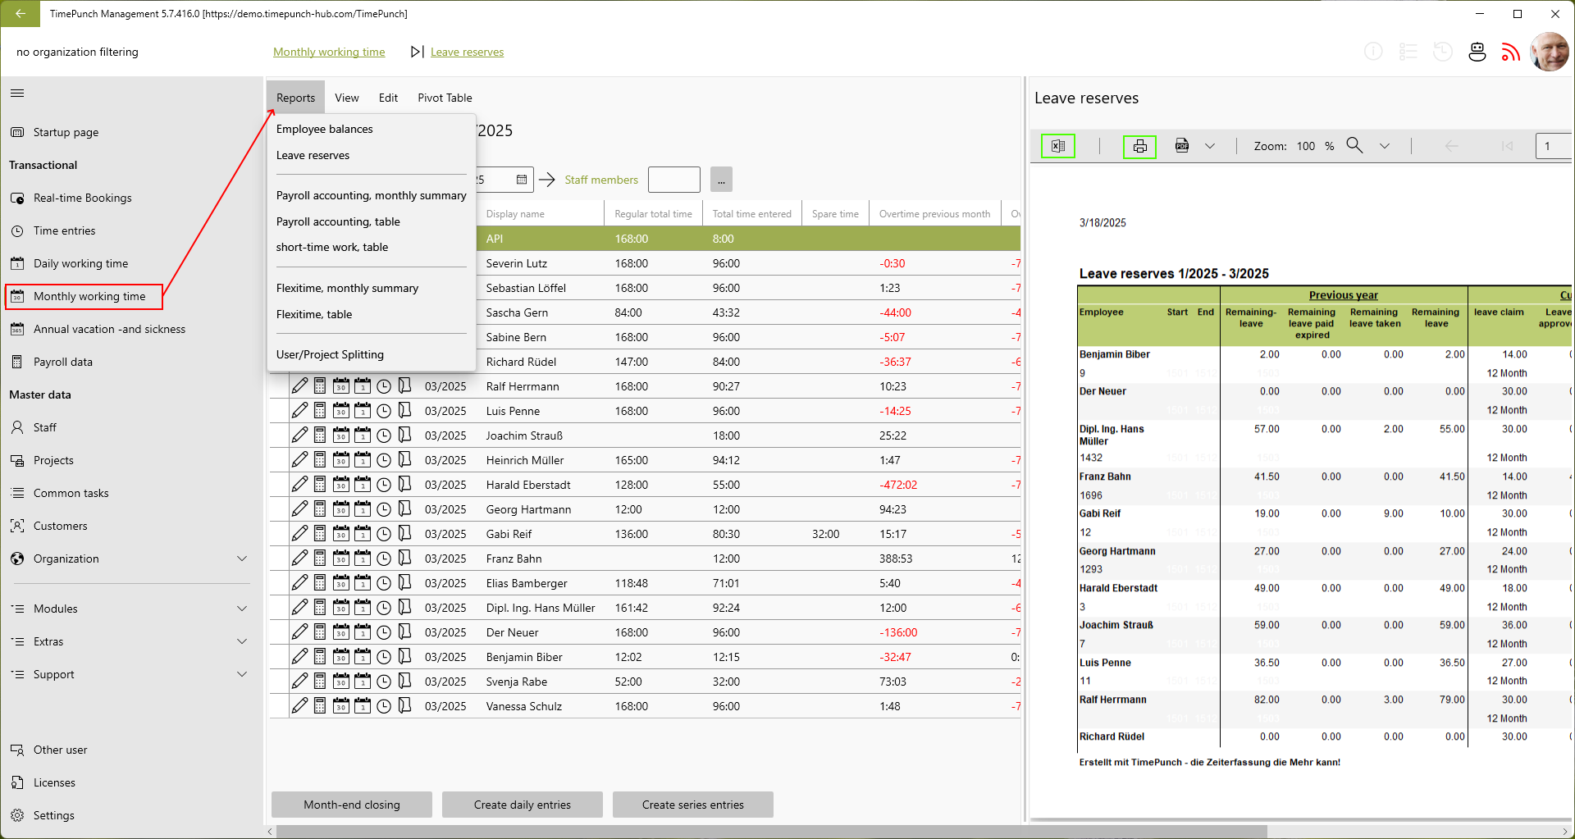1575x839 pixels.
Task: Click the clock icon for Harald Eberstadt
Action: (384, 484)
